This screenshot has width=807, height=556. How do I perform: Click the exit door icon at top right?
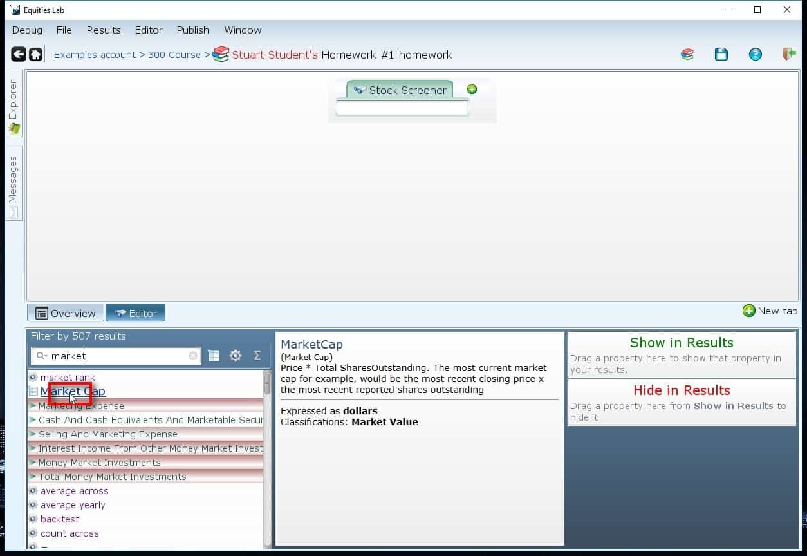pos(790,54)
